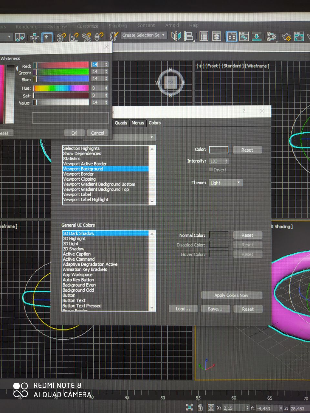310x413 pixels.
Task: Open the Curve Editor icon
Action: coord(244,36)
